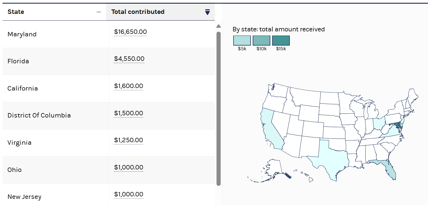Screen dimensions: 428x205
Task: Click California's $1,600.00 amount link
Action: coord(128,86)
